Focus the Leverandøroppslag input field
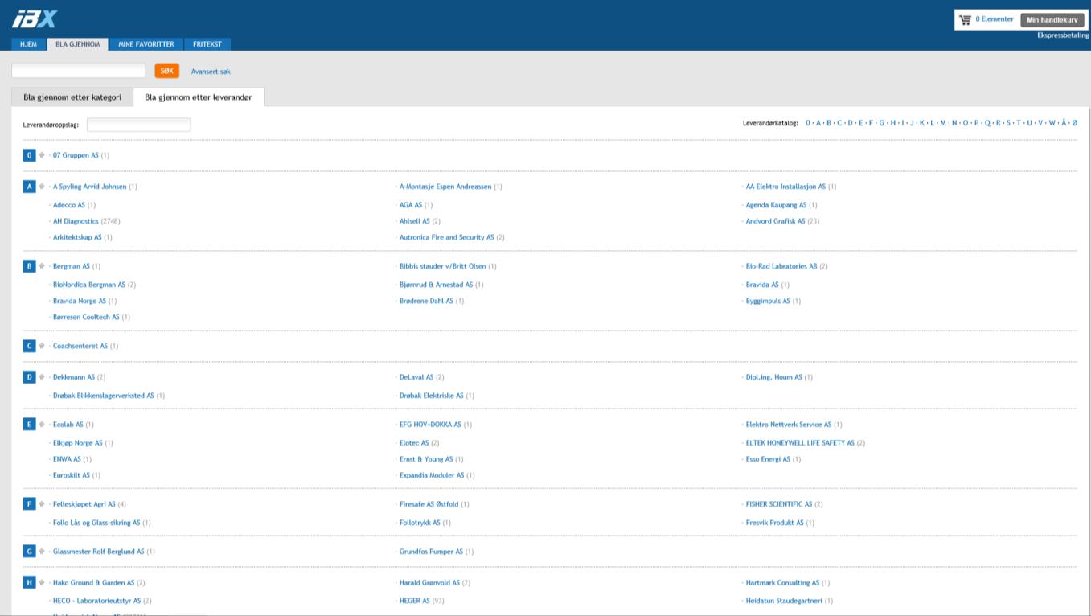Viewport: 1091px width, 616px height. (138, 125)
